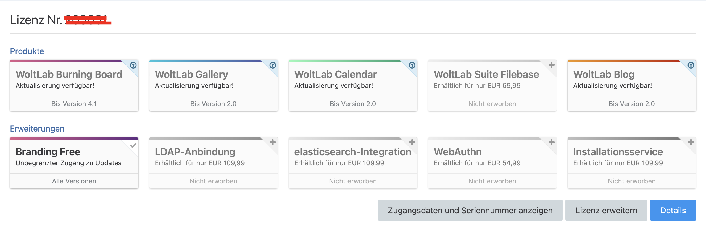Click plus icon on WebAuthn card

coord(552,142)
